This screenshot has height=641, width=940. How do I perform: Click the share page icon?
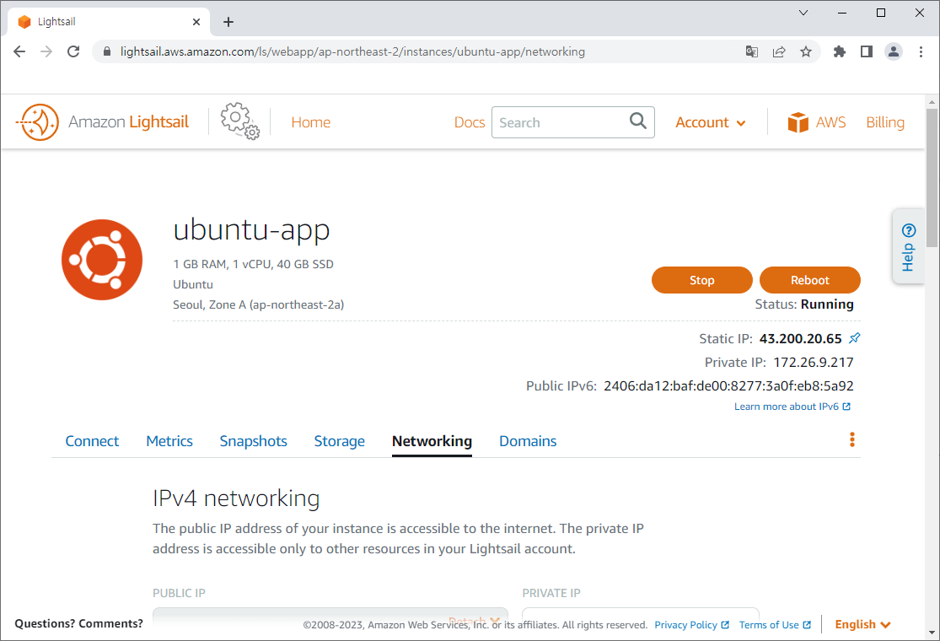pos(779,51)
